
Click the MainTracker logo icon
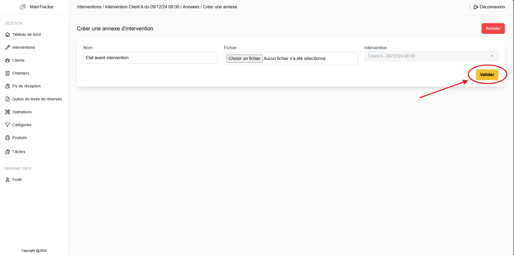coord(23,7)
